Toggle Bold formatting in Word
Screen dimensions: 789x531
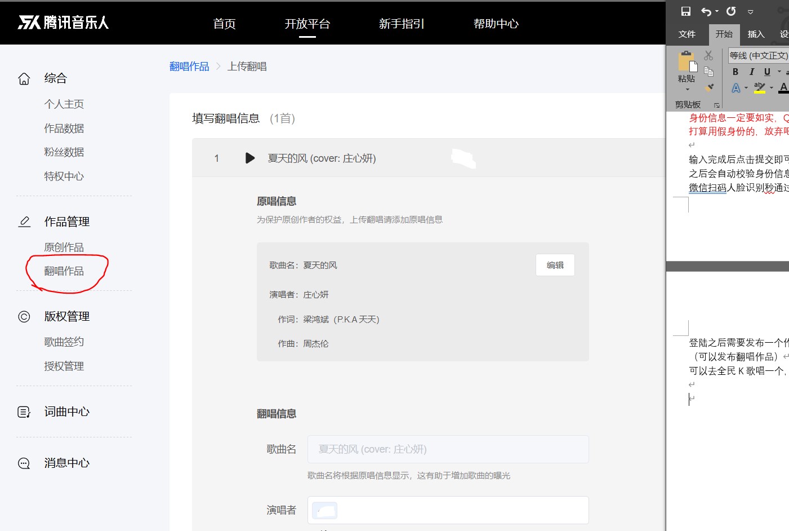(x=735, y=72)
